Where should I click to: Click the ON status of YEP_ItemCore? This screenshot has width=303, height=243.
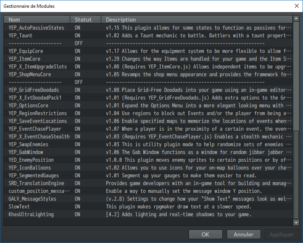click(78, 59)
